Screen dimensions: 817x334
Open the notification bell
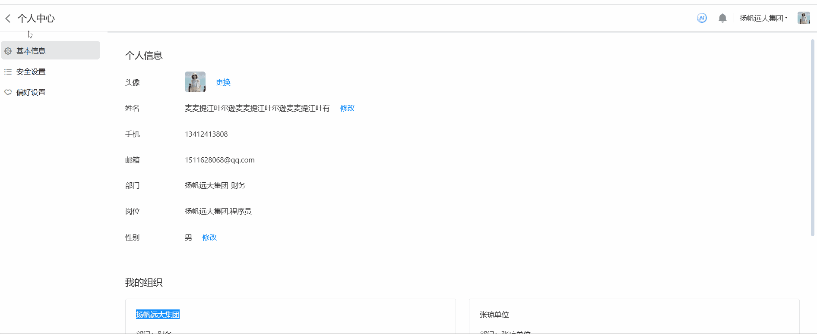(722, 18)
